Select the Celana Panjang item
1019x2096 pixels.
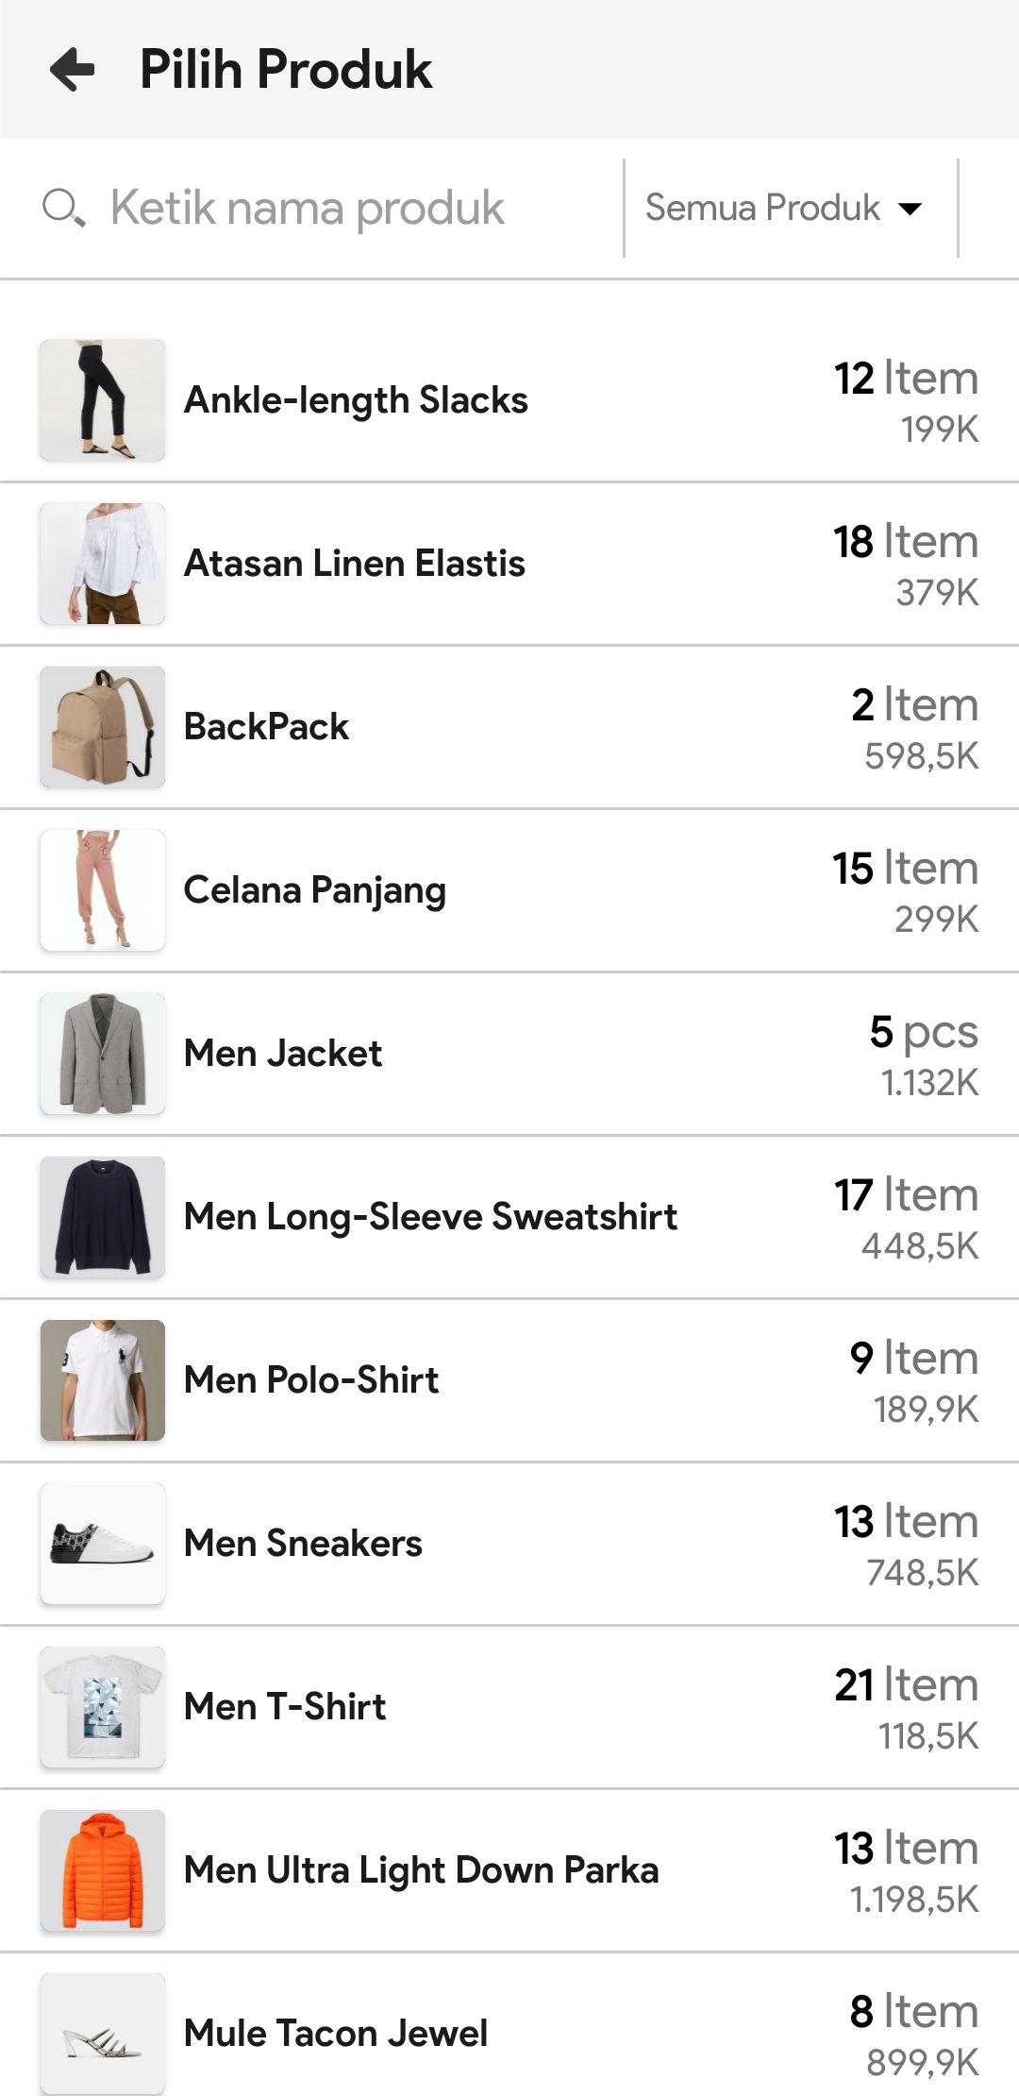[314, 890]
